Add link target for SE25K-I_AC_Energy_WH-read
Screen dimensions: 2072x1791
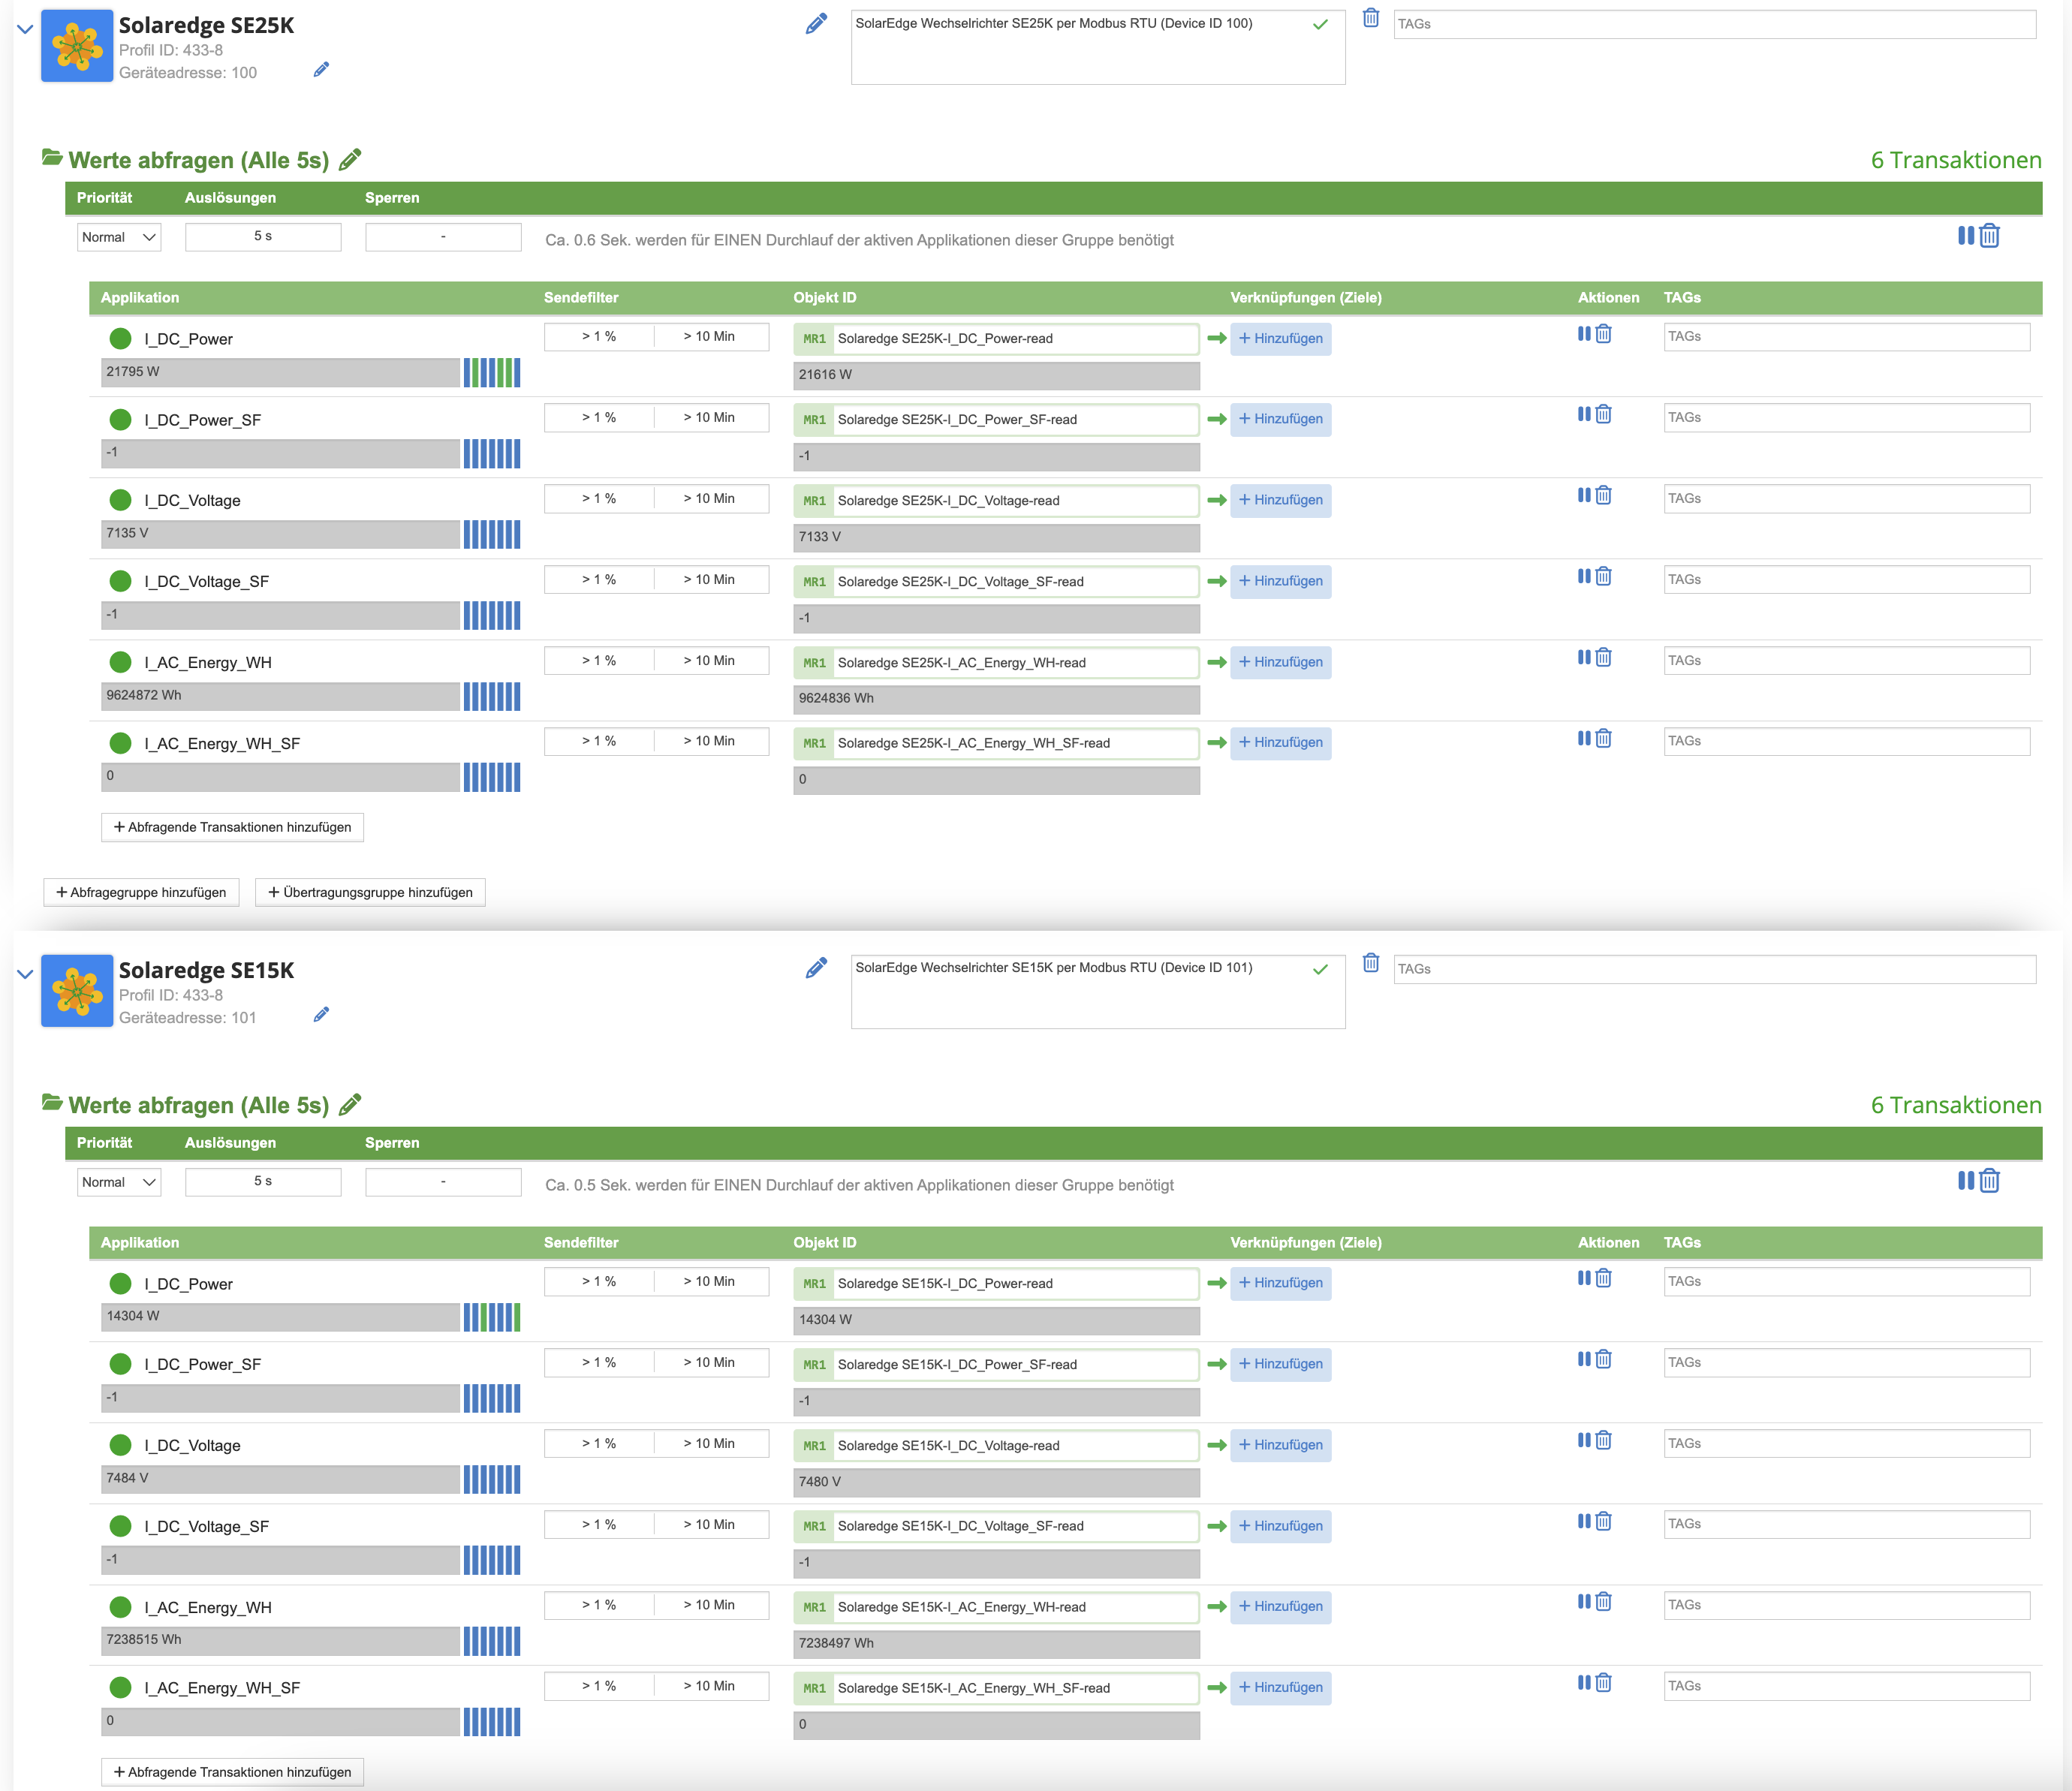1280,662
